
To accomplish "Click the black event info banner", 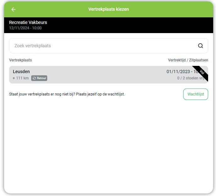I will coord(109,25).
